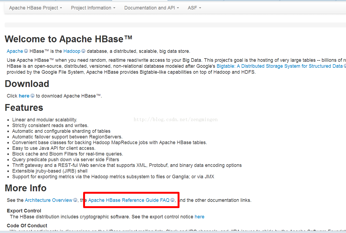Image resolution: width=346 pixels, height=233 pixels.
Task: Click the More Info heading
Action: coord(26,188)
